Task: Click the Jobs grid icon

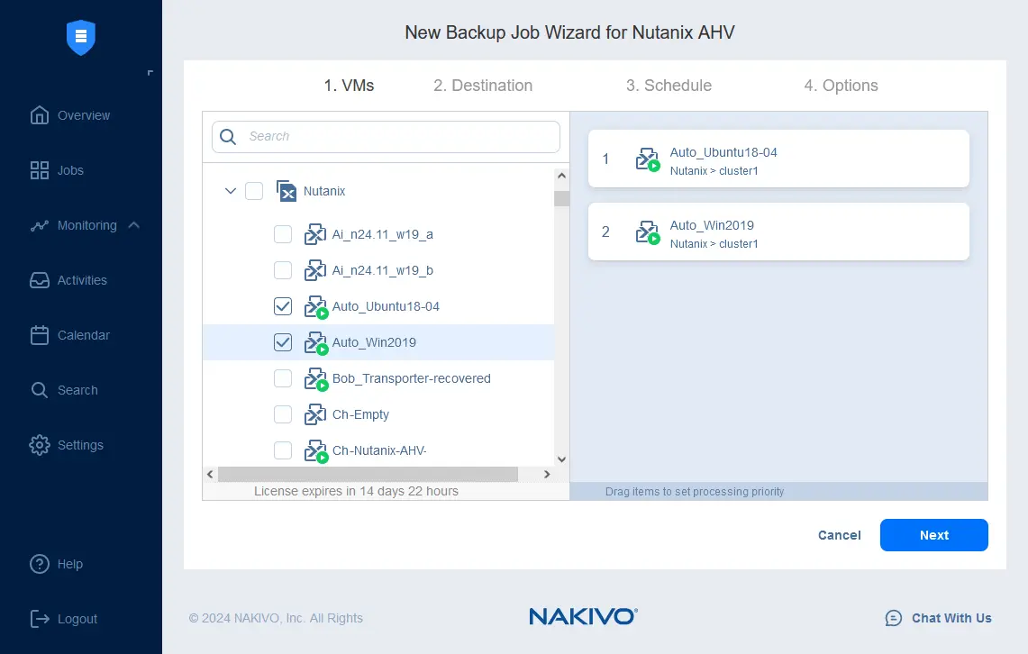Action: pyautogui.click(x=40, y=170)
